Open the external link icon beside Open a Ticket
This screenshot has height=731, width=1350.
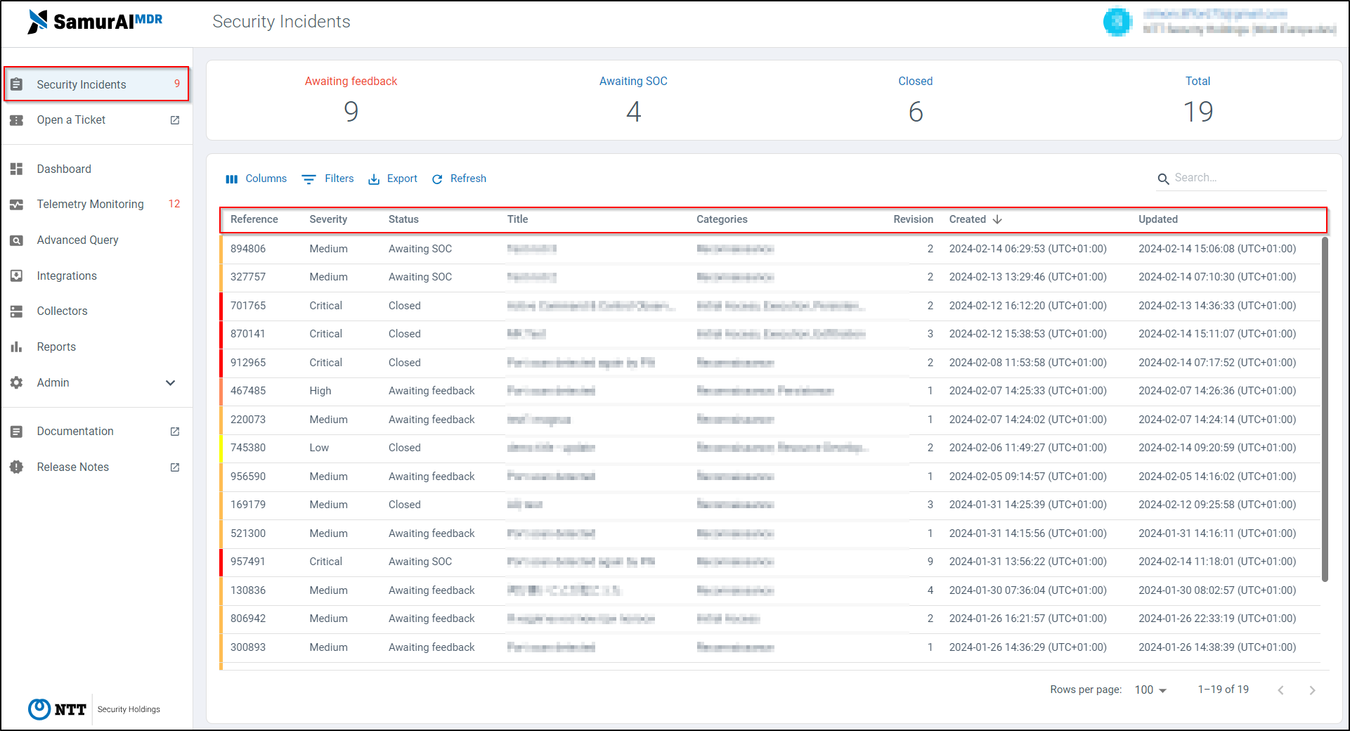[x=175, y=120]
